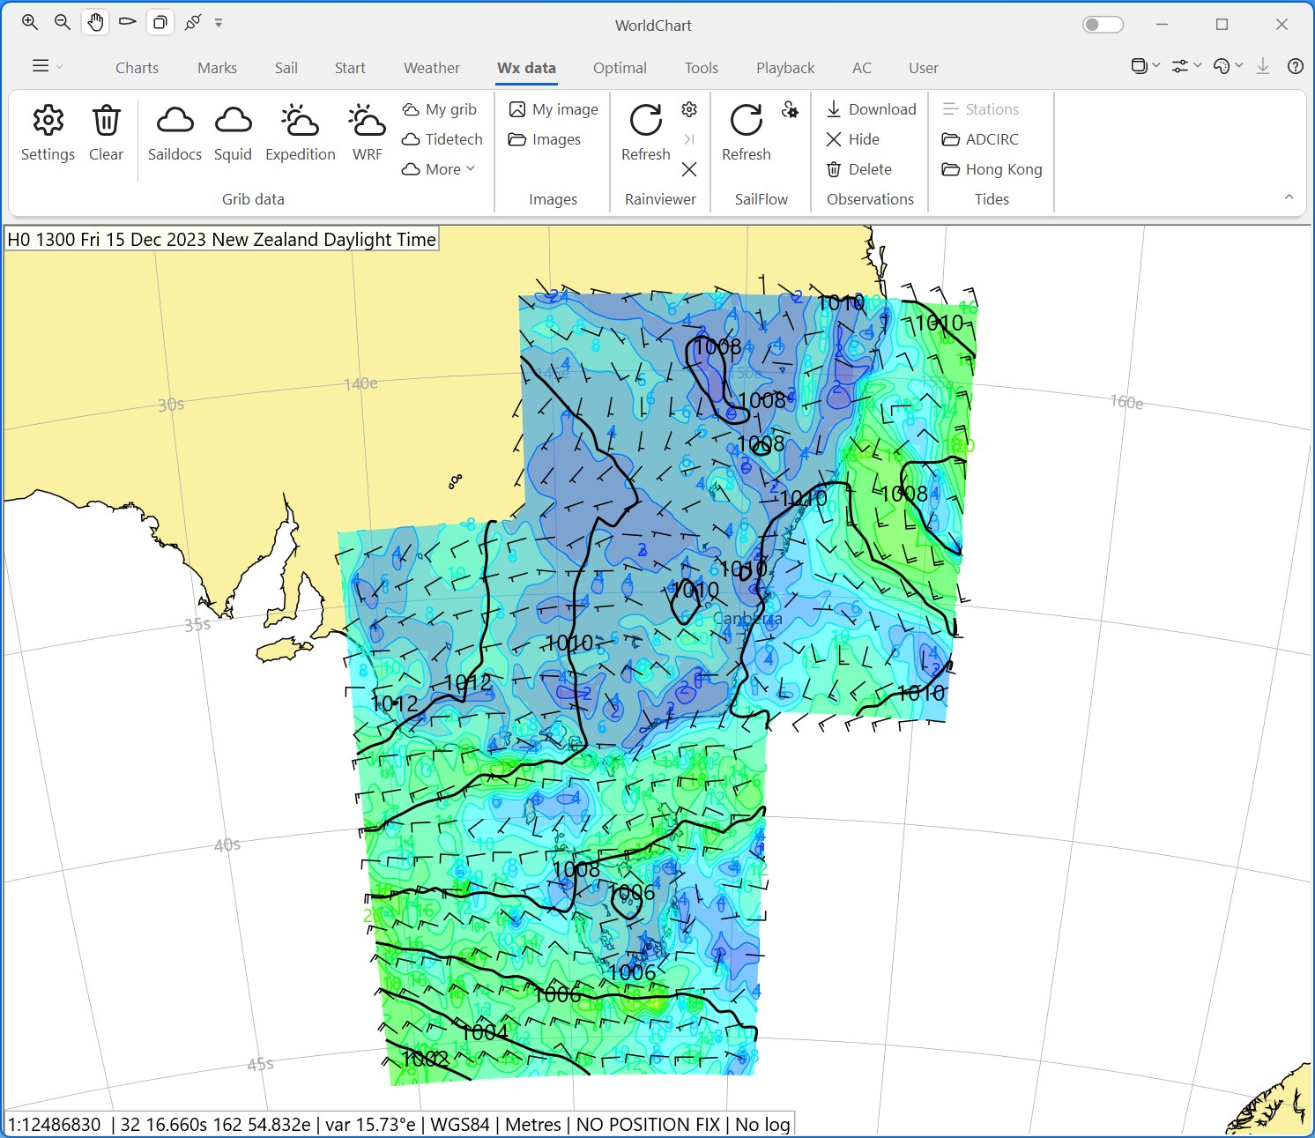Open the hamburger menu dropdown
The height and width of the screenshot is (1138, 1315).
point(48,66)
